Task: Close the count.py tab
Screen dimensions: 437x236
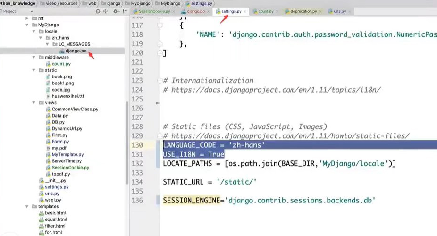Action: [x=277, y=12]
